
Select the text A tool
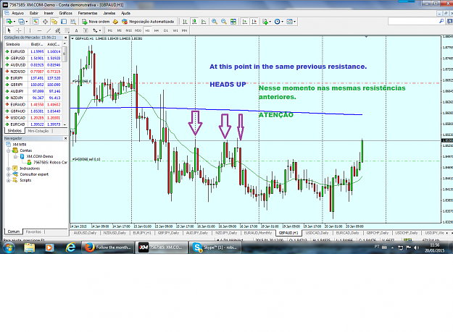tap(76, 30)
